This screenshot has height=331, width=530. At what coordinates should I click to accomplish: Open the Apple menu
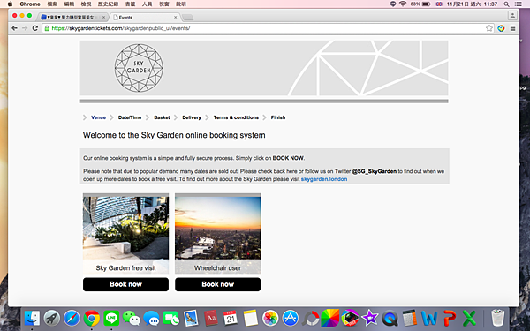10,4
